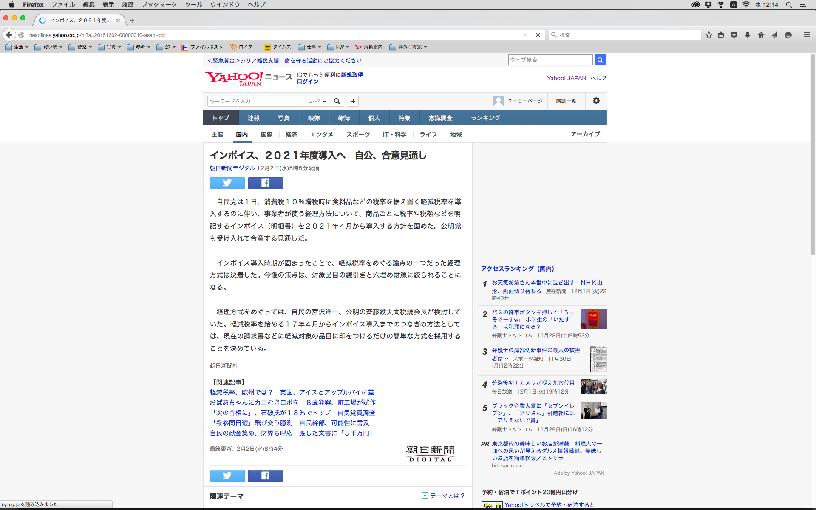
Task: Go to Firefox home with the house icon
Action: point(761,35)
